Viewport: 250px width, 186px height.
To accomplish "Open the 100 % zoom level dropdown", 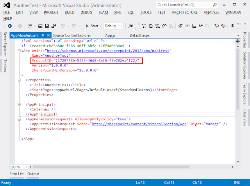I will click(26, 167).
